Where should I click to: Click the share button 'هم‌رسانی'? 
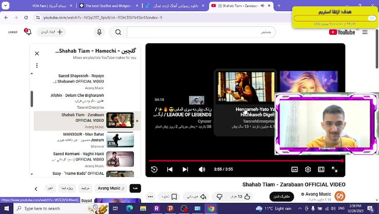click(197, 196)
